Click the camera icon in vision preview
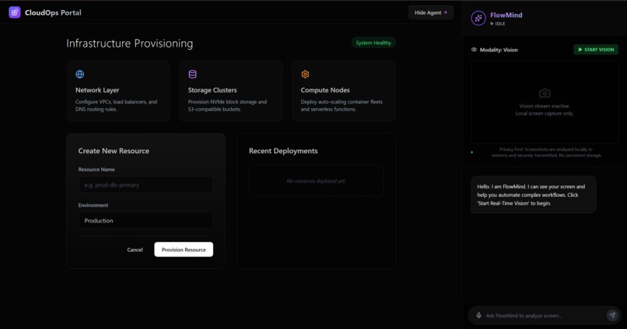The width and height of the screenshot is (627, 329). [x=545, y=93]
